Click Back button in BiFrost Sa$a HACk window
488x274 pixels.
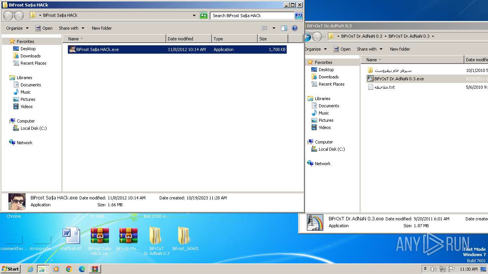pos(8,16)
